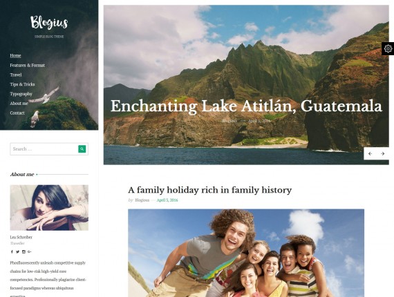Open the Travel menu item
Image resolution: width=394 pixels, height=297 pixels.
16,75
